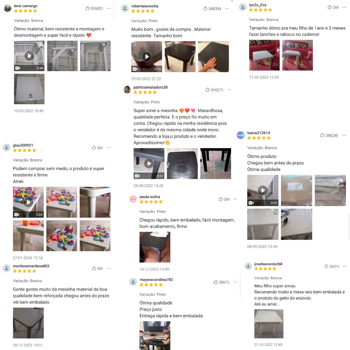Screen dimensions: 350x350
Task: Open more options for lene.camargo's review
Action: [109, 8]
